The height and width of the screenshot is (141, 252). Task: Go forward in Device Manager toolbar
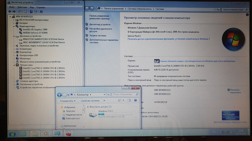[x=14, y=12]
